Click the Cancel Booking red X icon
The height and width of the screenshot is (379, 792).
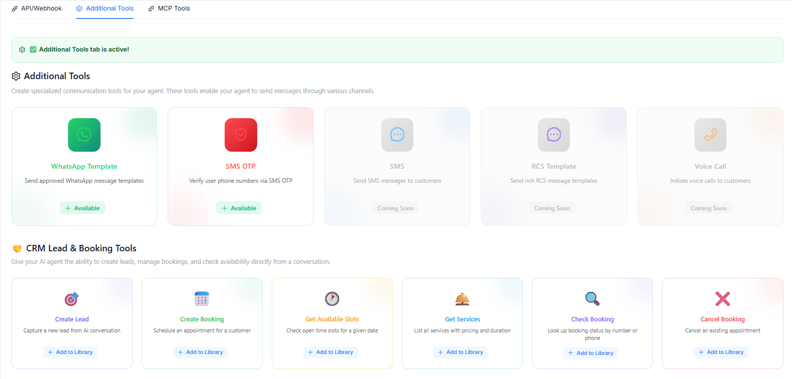pos(722,299)
